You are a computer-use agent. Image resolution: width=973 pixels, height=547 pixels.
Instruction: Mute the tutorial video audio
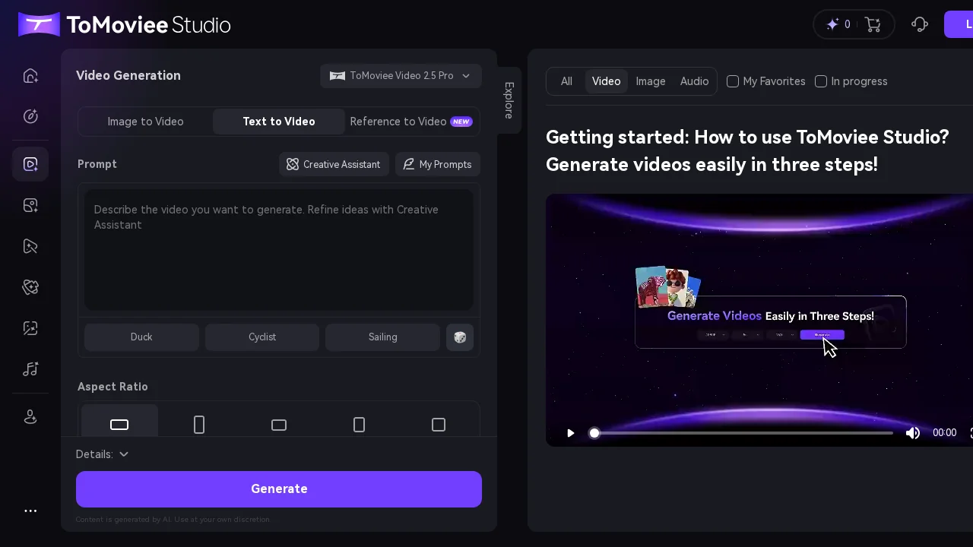(913, 433)
